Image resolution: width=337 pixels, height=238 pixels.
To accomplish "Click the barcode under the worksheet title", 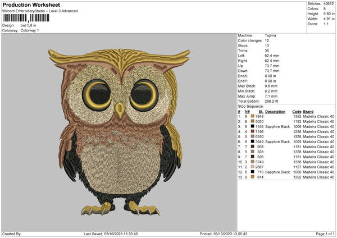I will click(x=26, y=18).
